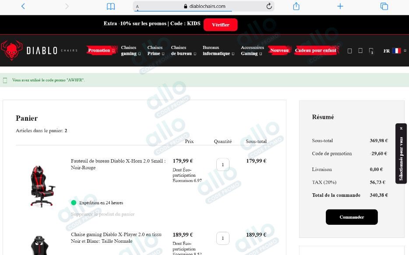Click the red Vérifier button
This screenshot has width=409, height=255.
(x=220, y=25)
